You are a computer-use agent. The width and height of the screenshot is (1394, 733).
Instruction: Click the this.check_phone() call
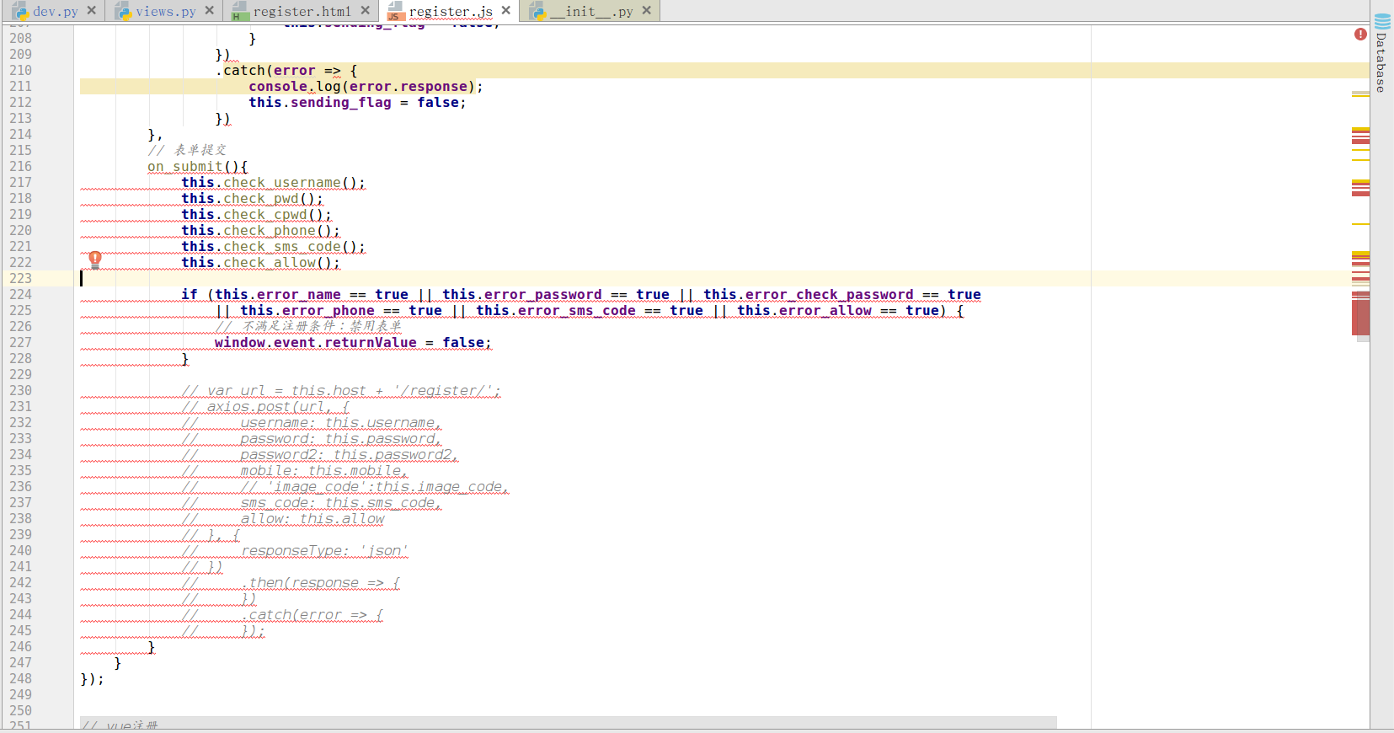[x=260, y=231]
